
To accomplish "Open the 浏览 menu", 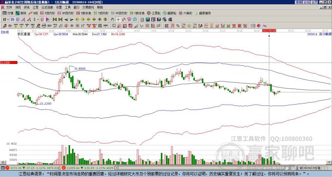I will coord(18,7).
